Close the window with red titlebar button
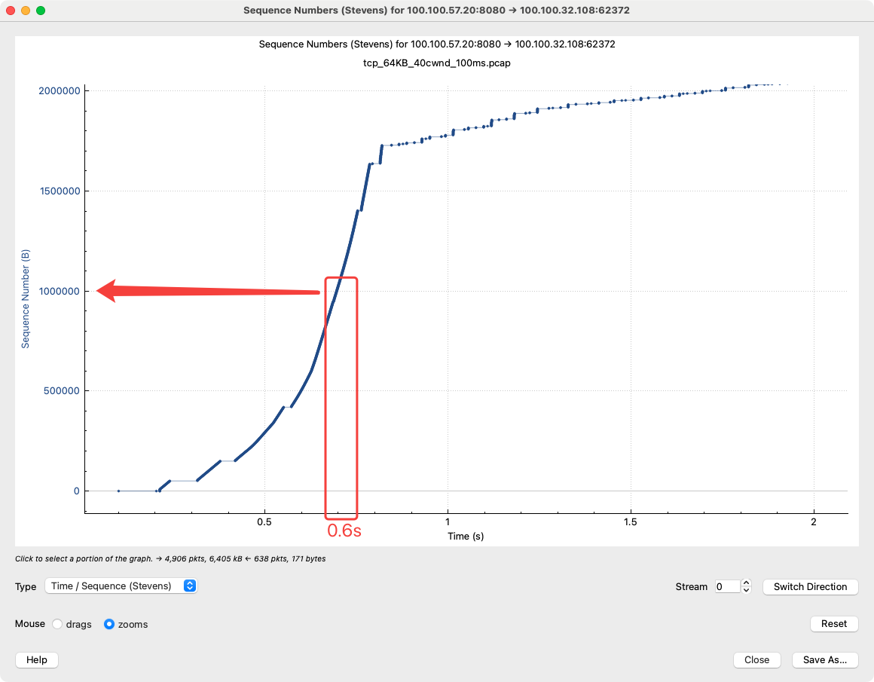The image size is (874, 682). pyautogui.click(x=11, y=11)
